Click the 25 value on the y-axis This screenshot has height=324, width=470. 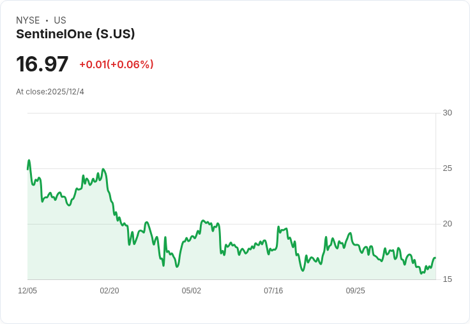click(447, 168)
